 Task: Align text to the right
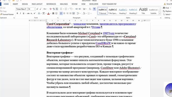tap(67, 13)
